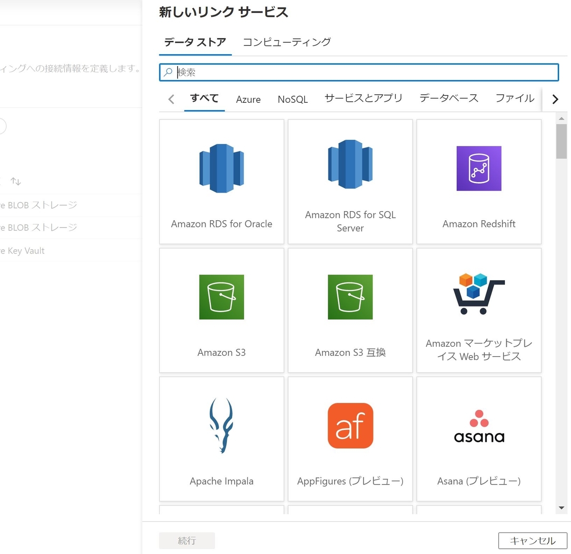Switch to the コンピューティング tab

pyautogui.click(x=287, y=42)
